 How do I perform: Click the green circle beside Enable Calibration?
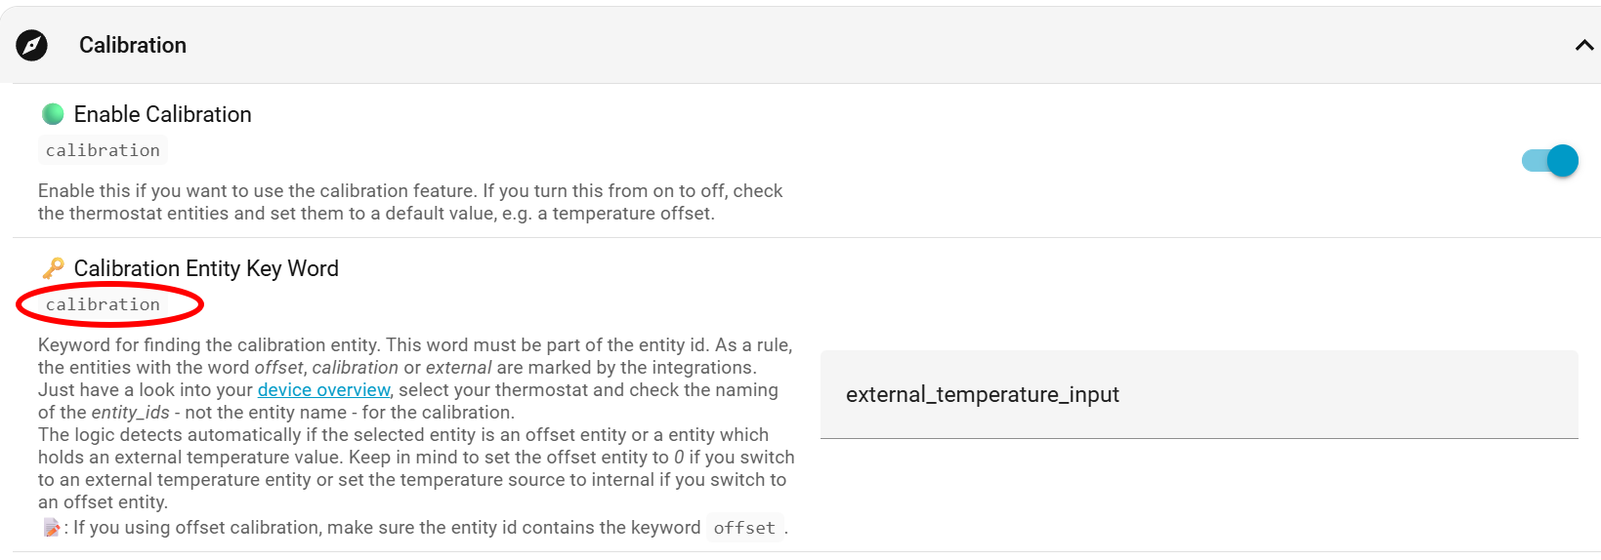(x=53, y=114)
